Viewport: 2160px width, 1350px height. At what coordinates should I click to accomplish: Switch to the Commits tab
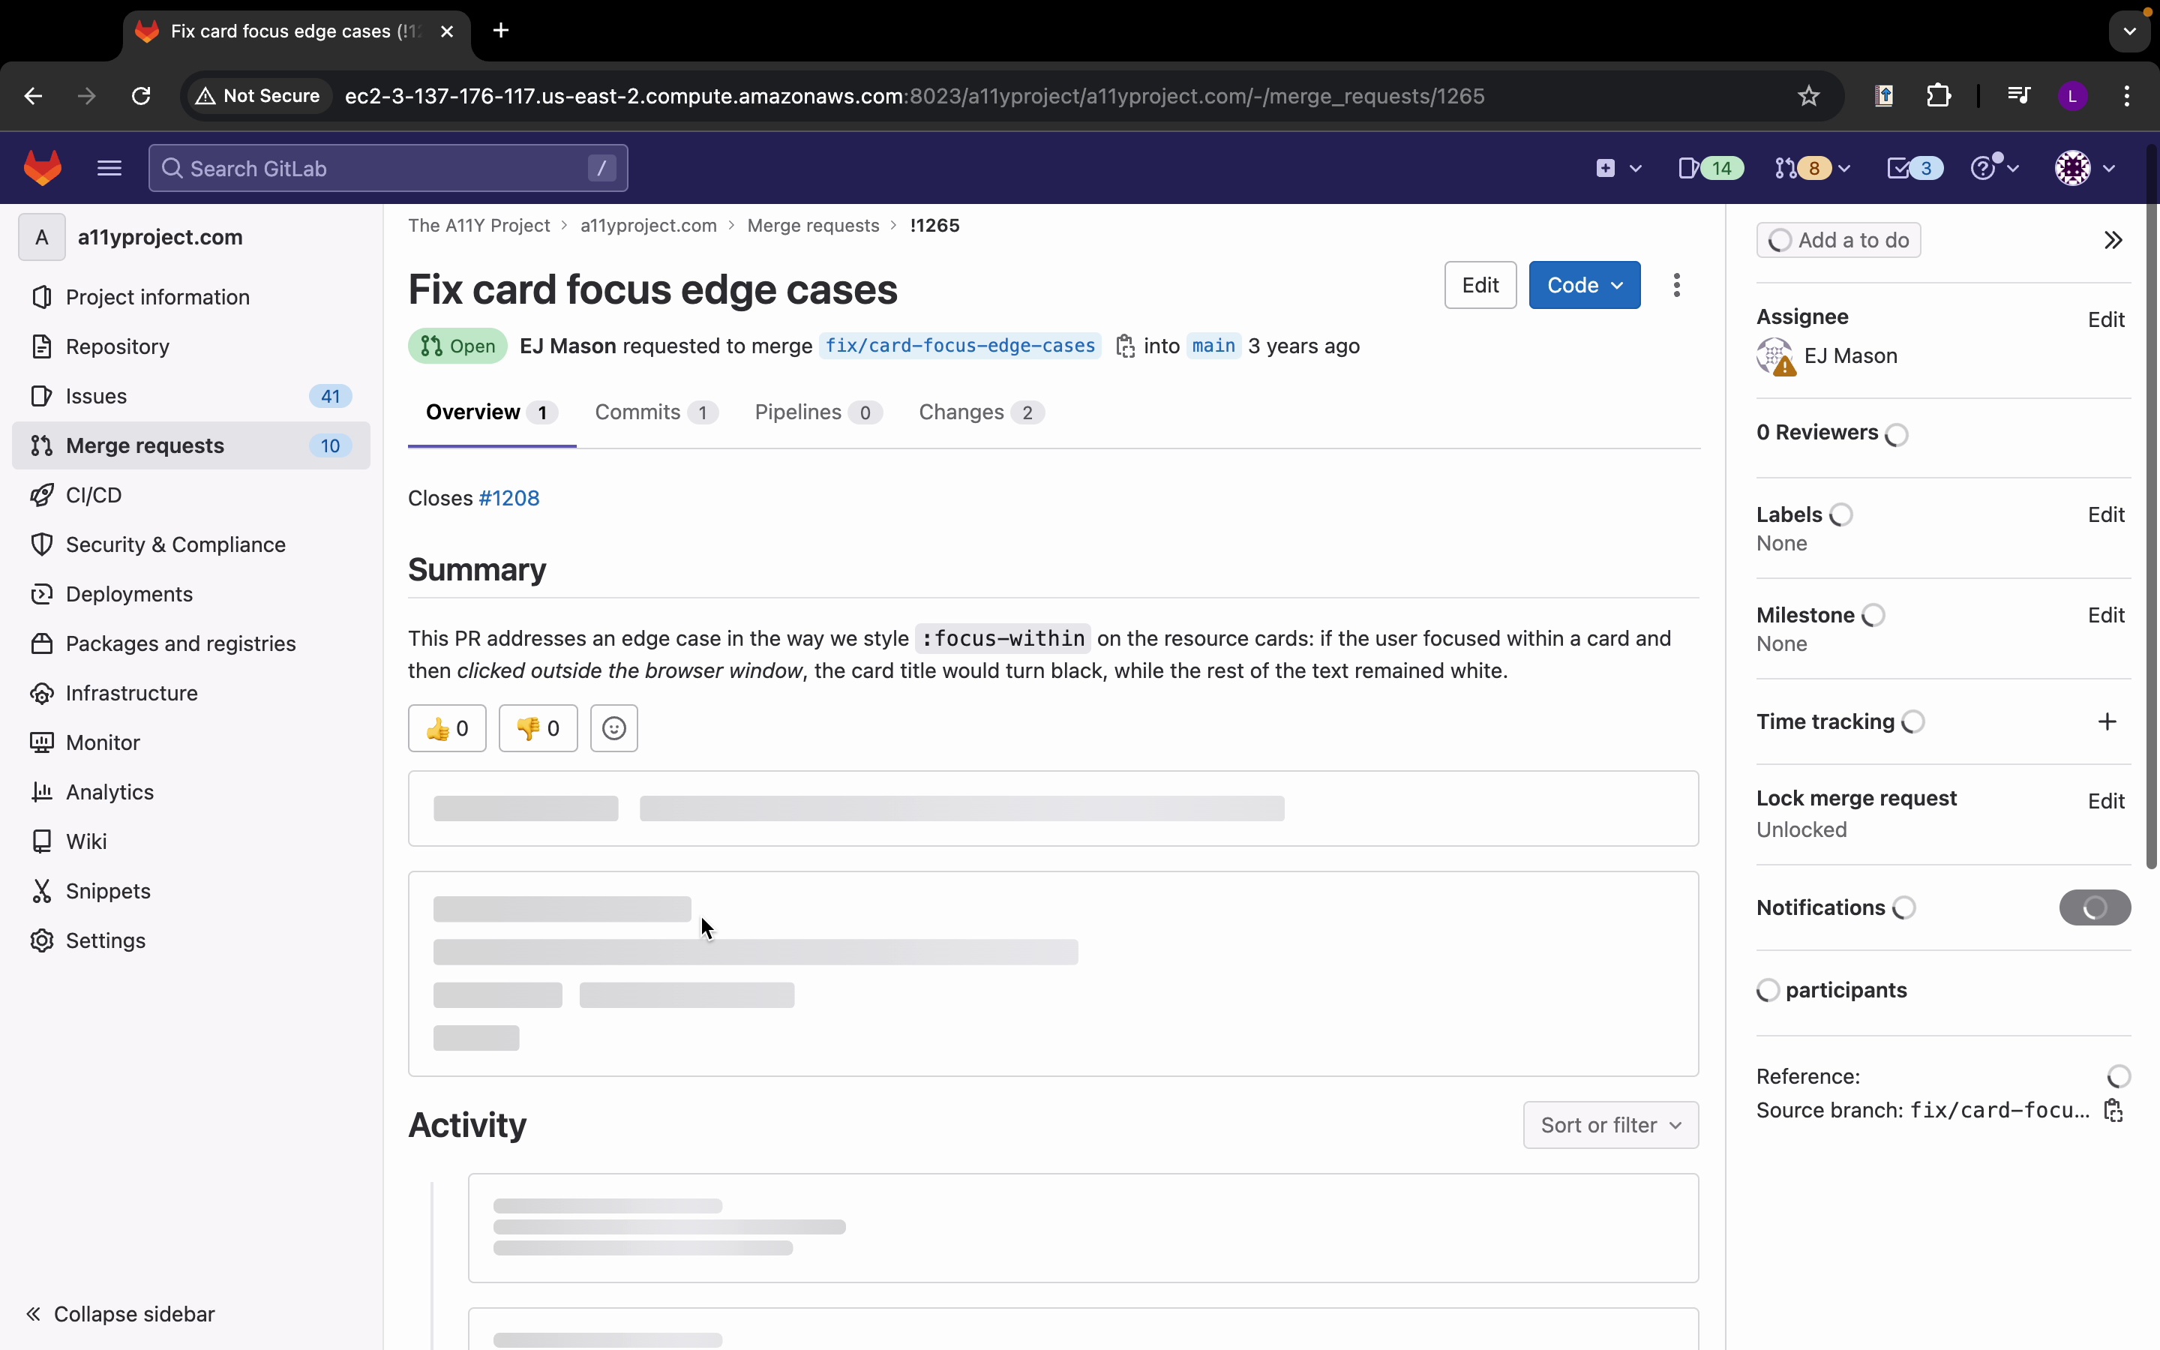(x=655, y=412)
